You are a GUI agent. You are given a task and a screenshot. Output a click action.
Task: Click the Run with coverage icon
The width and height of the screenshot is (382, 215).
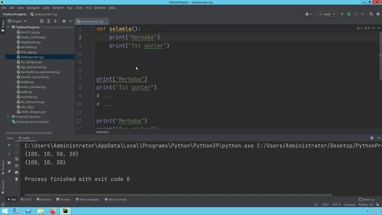click(x=356, y=14)
